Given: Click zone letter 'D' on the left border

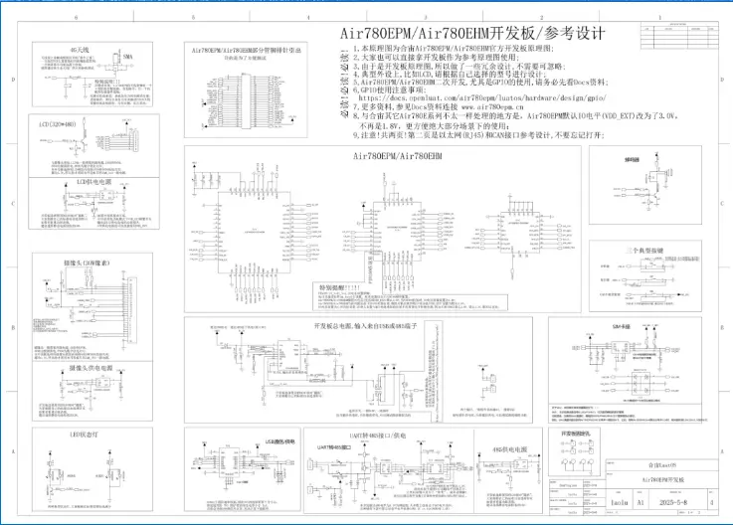Looking at the screenshot, I should [x=13, y=80].
